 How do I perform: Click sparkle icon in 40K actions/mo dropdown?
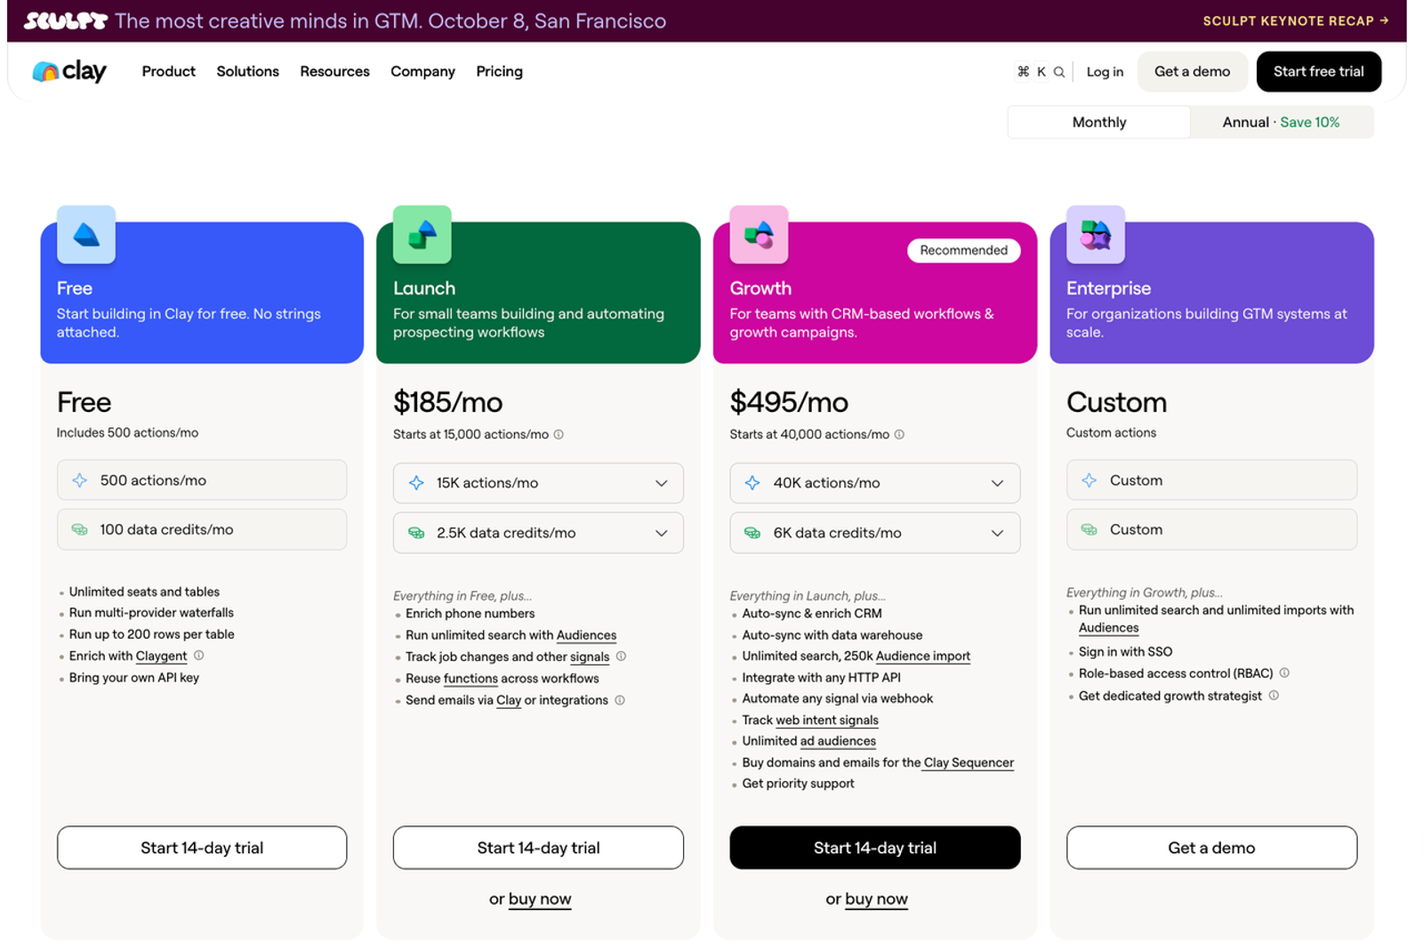[x=752, y=483]
